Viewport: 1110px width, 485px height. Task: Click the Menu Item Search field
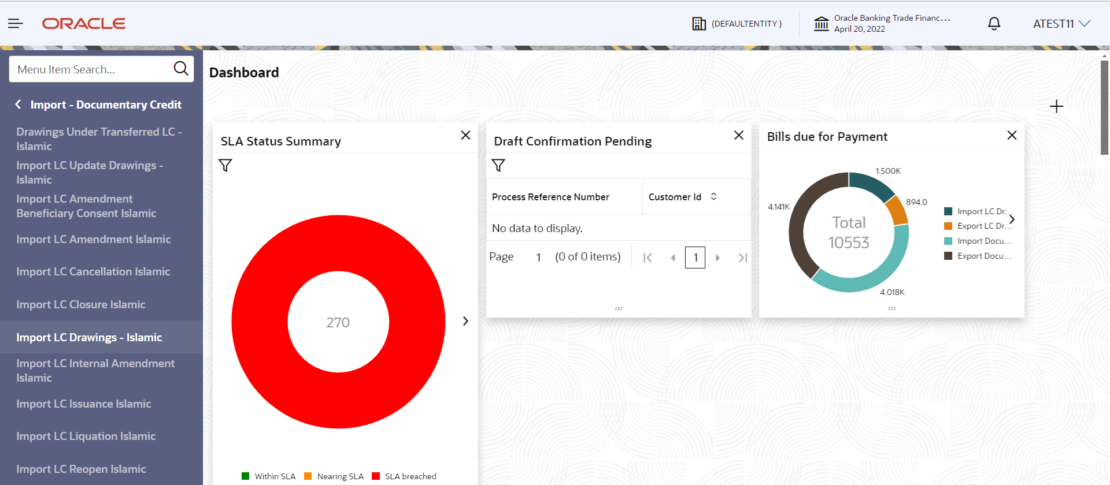[92, 69]
